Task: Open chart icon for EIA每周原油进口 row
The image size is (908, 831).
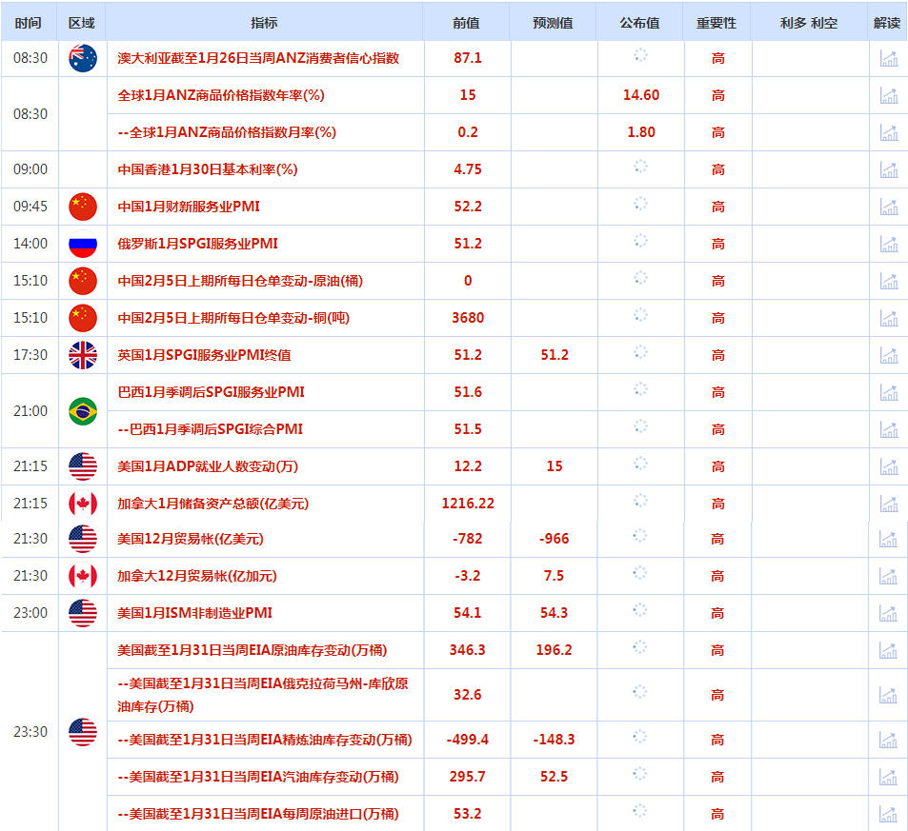Action: pyautogui.click(x=888, y=814)
